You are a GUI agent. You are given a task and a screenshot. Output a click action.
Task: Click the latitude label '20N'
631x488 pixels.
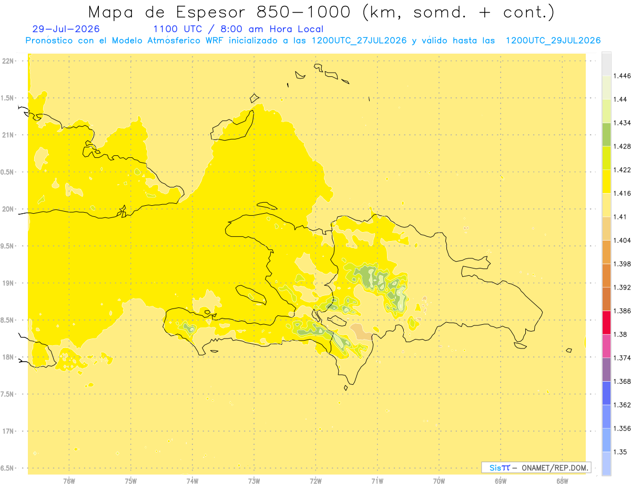(x=8, y=209)
